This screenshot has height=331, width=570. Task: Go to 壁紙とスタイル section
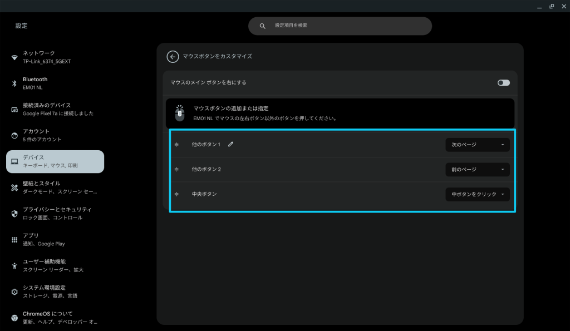[55, 187]
